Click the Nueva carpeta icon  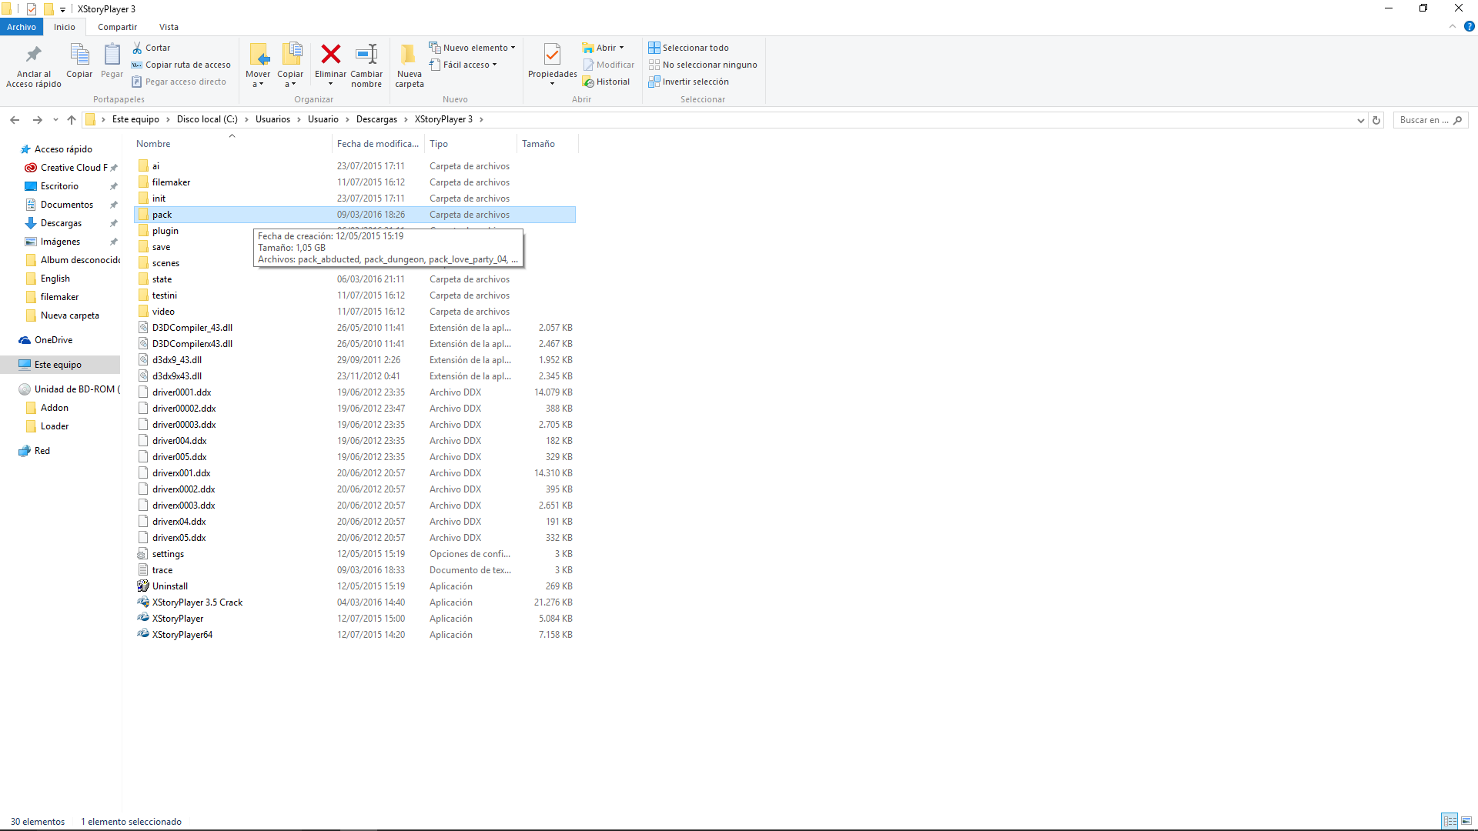coord(409,54)
